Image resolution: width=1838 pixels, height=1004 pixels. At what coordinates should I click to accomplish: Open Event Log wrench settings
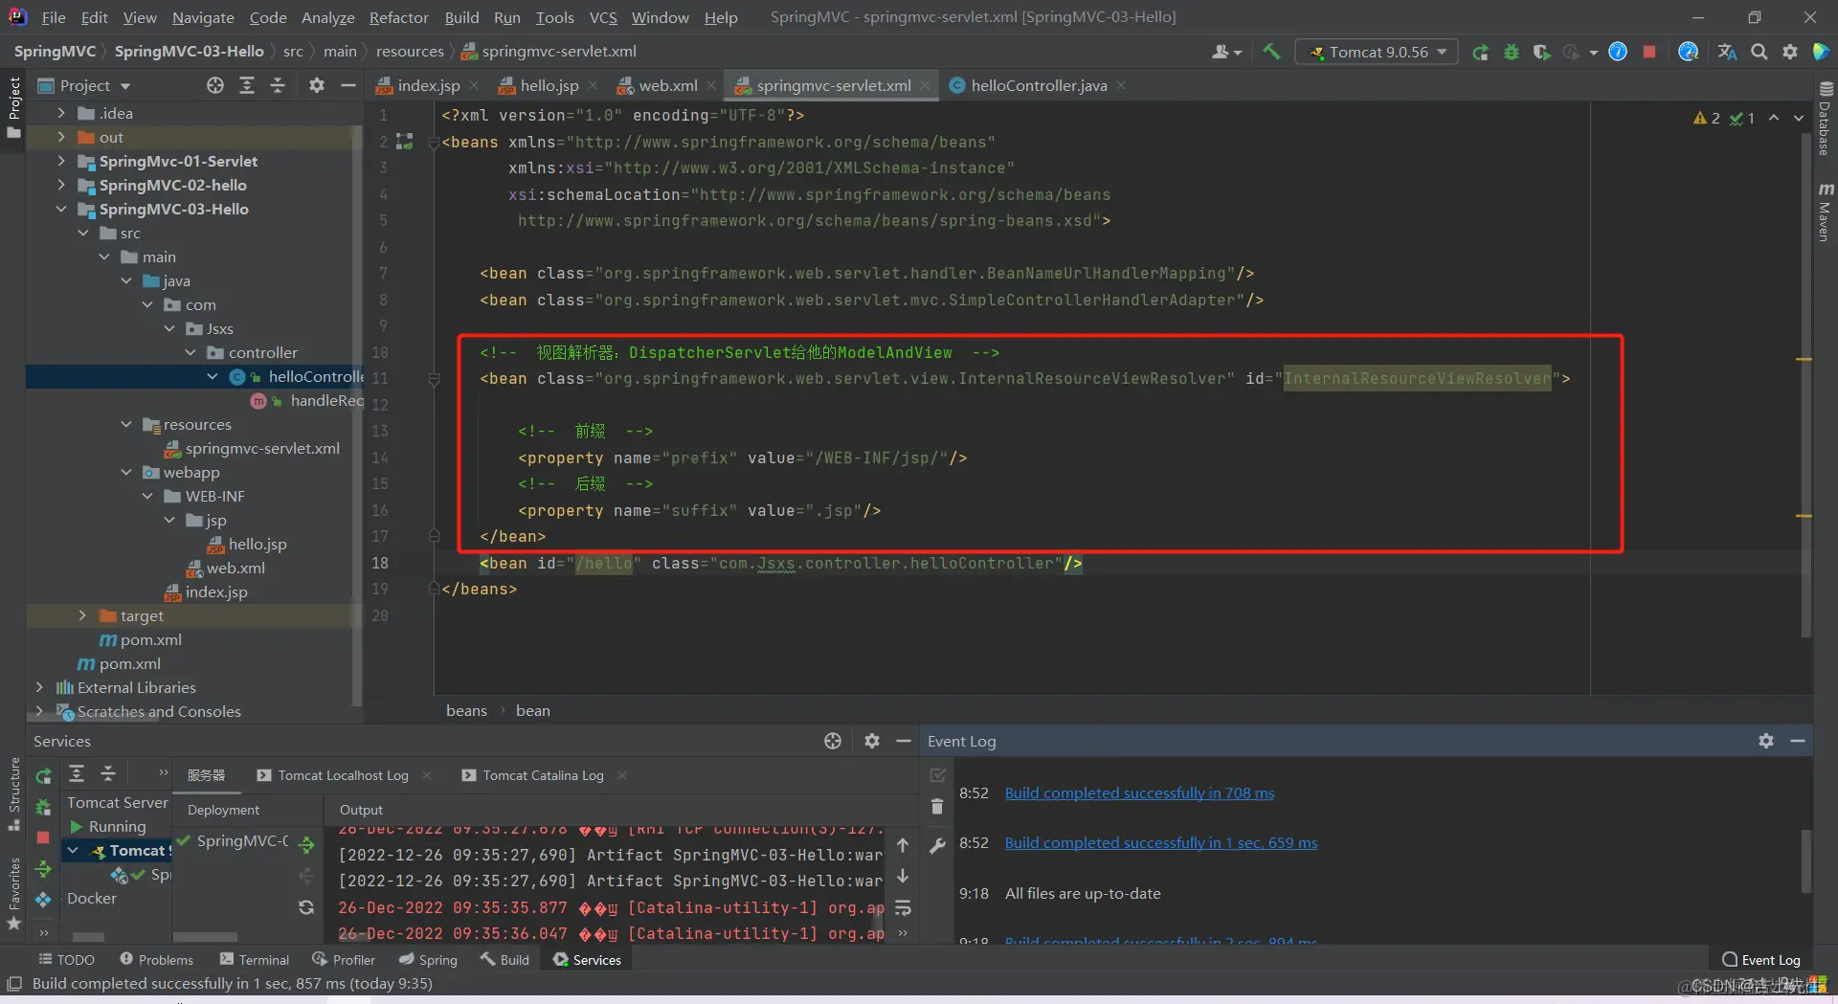click(937, 845)
